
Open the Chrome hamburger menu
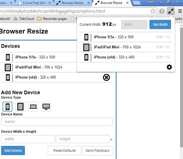180,11
